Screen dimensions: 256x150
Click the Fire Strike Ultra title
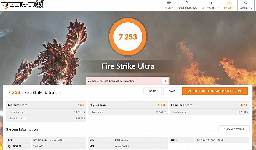point(128,66)
